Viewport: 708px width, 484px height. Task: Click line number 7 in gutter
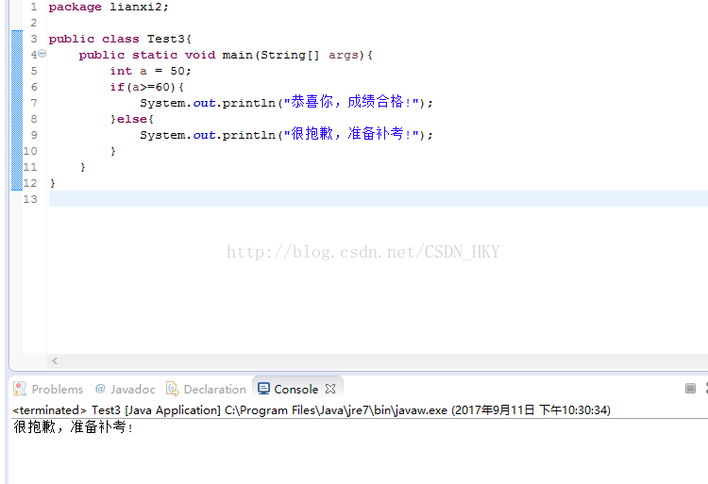pos(34,103)
